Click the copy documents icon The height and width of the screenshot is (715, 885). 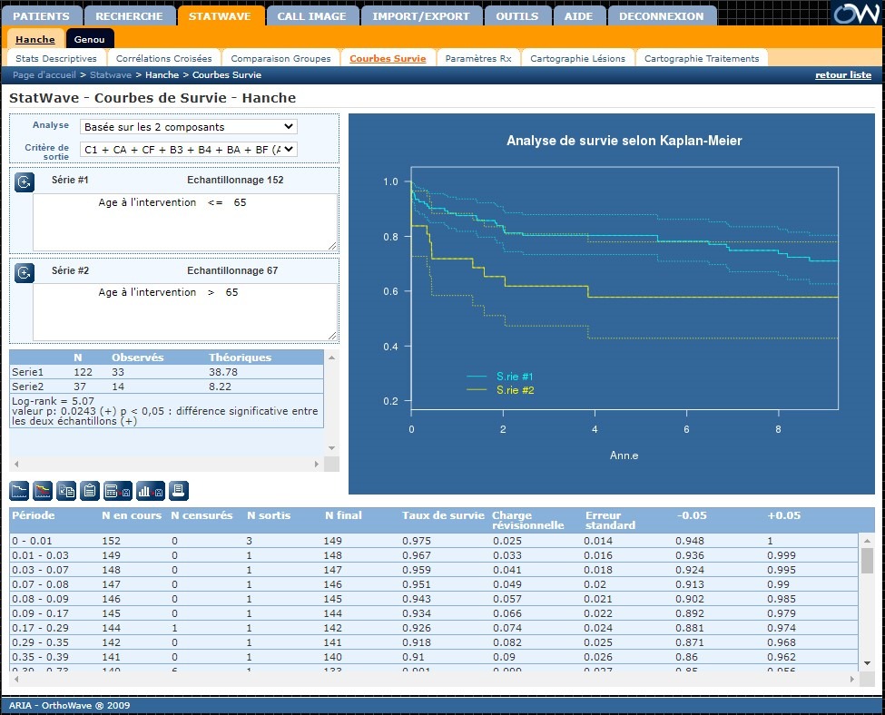[x=66, y=491]
